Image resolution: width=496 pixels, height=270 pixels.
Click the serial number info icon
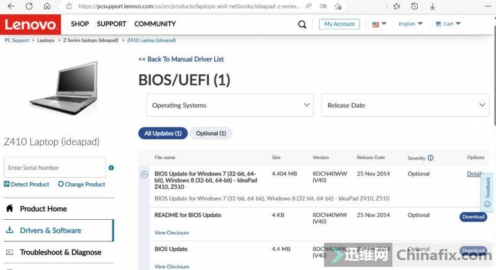[x=111, y=168]
